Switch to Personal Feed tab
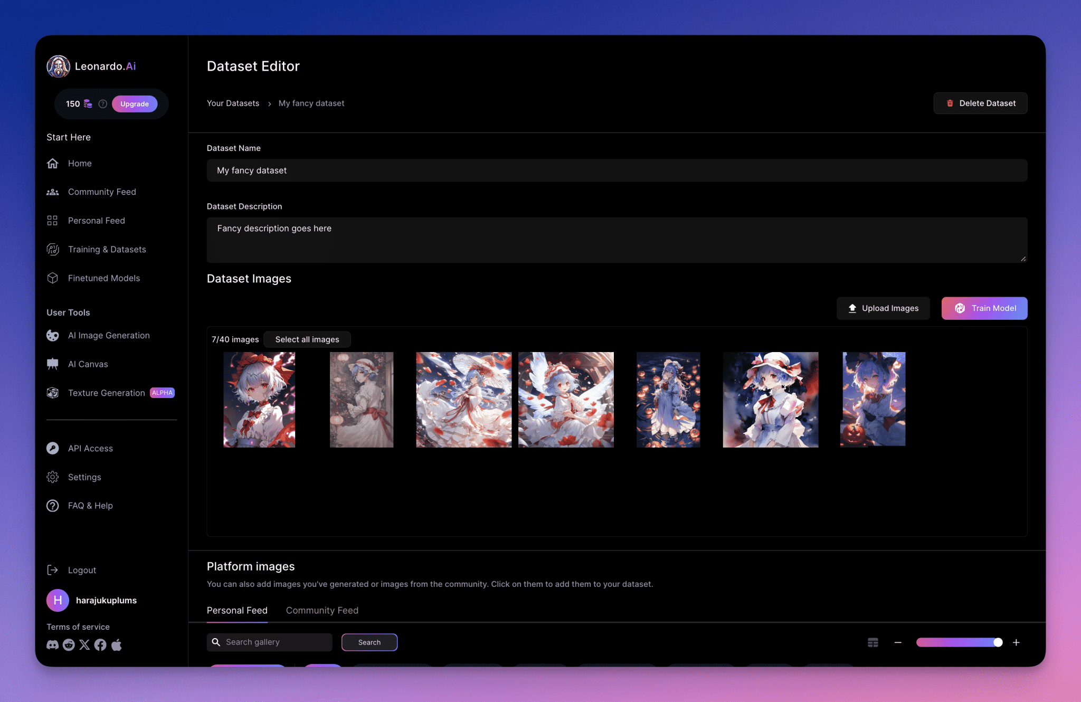 [236, 610]
